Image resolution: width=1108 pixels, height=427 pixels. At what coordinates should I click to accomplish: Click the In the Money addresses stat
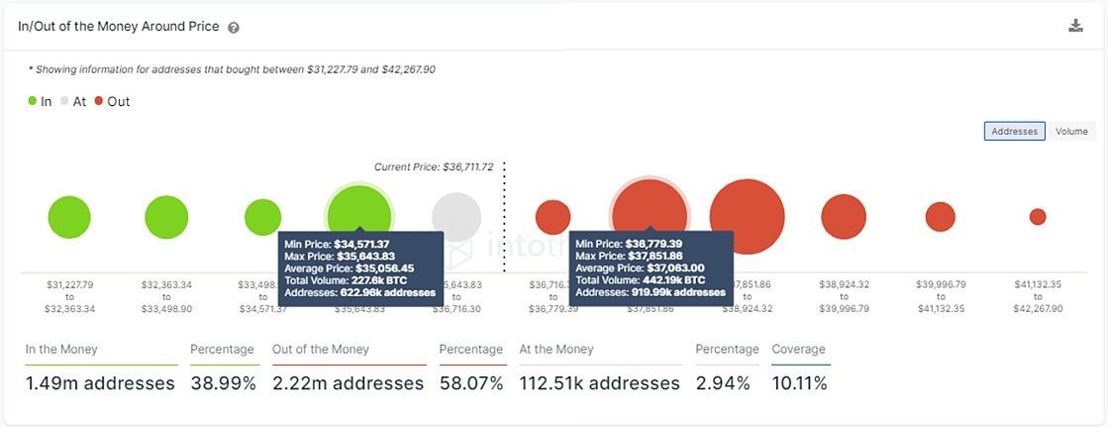100,383
